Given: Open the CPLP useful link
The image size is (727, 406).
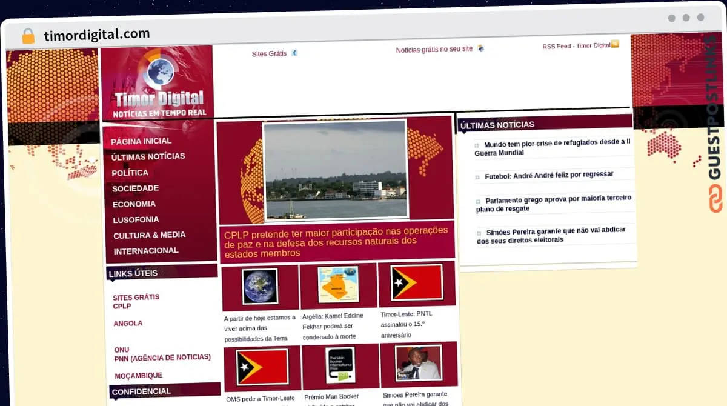Looking at the screenshot, I should [x=122, y=306].
